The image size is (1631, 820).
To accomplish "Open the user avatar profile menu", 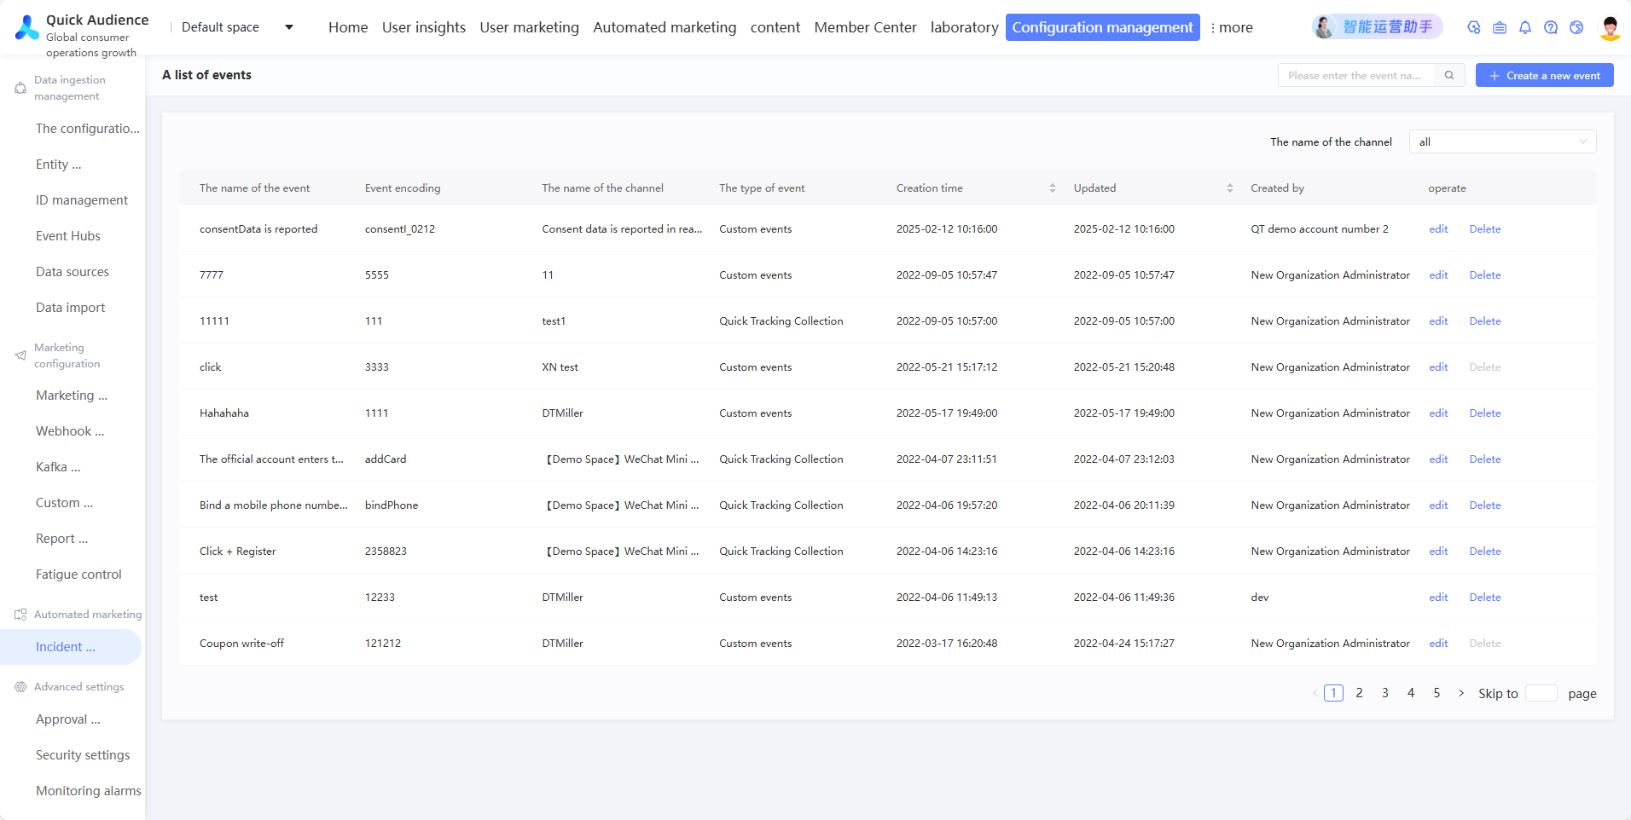I will coord(1610,27).
